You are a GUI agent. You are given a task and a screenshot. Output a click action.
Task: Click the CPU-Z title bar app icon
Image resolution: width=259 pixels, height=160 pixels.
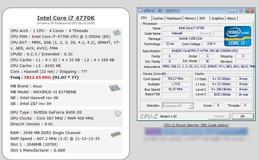(141, 11)
